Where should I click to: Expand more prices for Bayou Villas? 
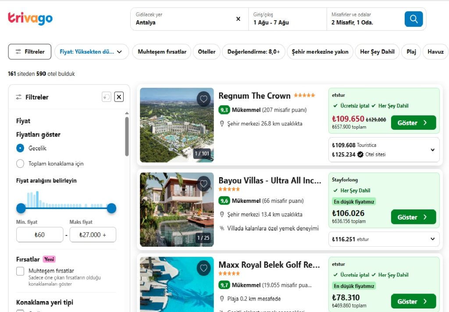coord(432,239)
